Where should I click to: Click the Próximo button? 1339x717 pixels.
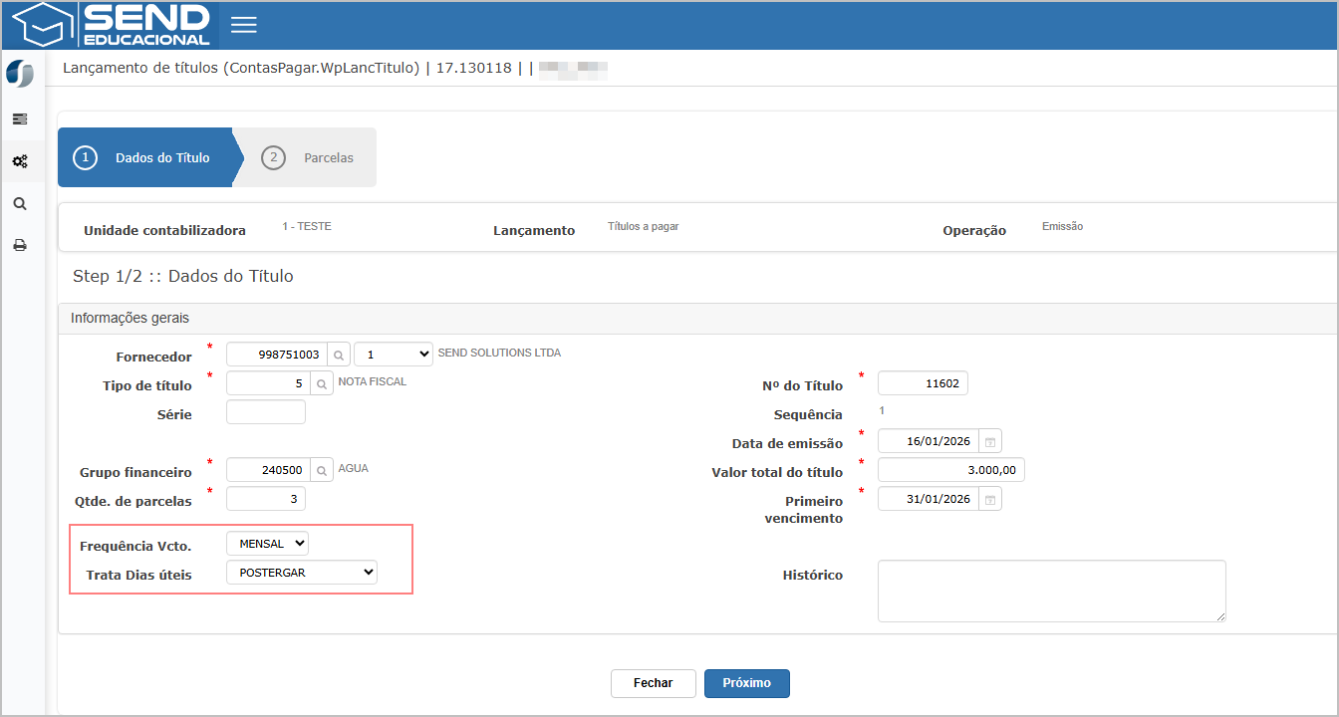(746, 683)
